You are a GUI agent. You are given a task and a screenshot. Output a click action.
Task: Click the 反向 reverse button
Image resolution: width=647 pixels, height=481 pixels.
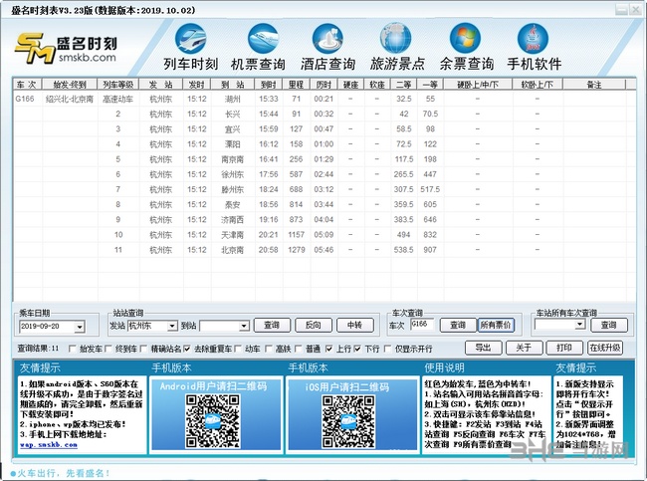tap(314, 326)
